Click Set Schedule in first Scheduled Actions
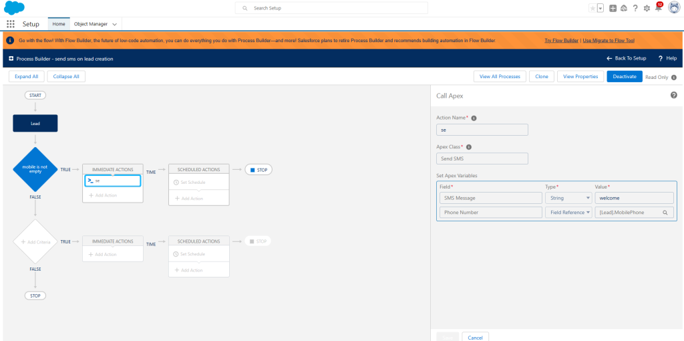Viewport: 684px width, 341px height. (x=189, y=182)
